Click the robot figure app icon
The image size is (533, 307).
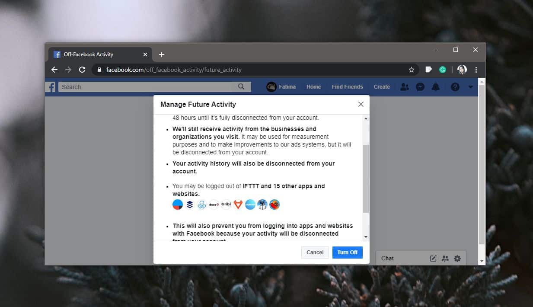click(x=262, y=205)
